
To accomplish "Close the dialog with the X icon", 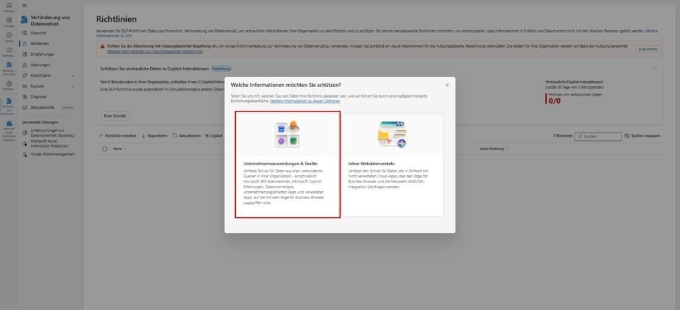I will pos(447,85).
